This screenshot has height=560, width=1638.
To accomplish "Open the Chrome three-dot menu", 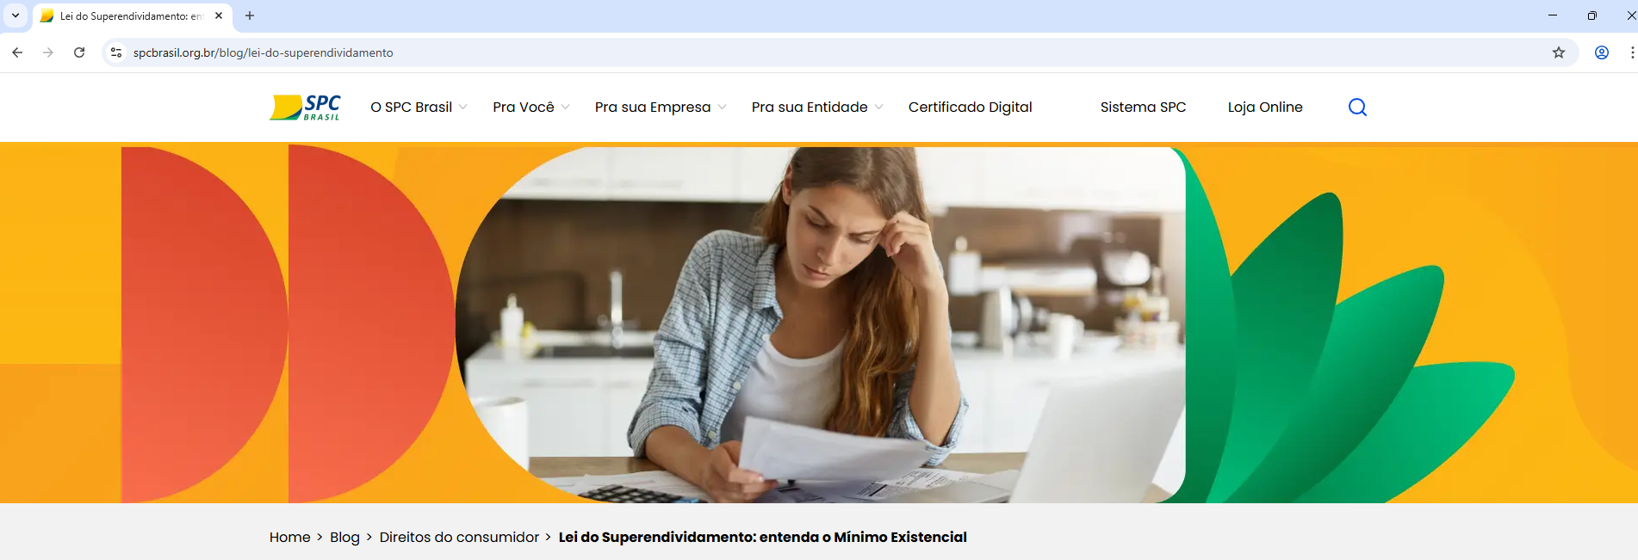I will (1632, 52).
